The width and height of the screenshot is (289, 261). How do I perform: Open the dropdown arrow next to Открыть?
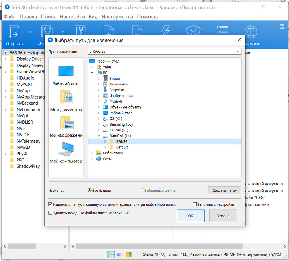click(x=31, y=32)
